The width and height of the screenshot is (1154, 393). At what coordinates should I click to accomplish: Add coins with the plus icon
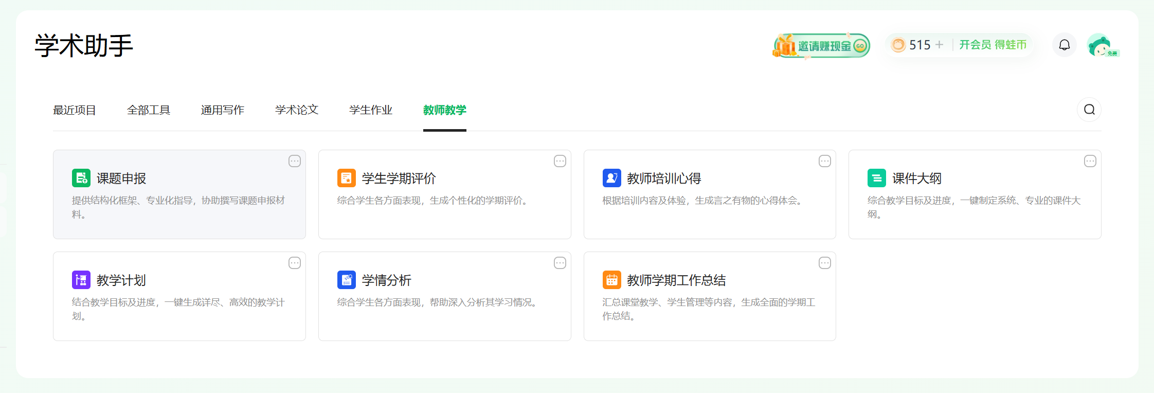(x=939, y=45)
